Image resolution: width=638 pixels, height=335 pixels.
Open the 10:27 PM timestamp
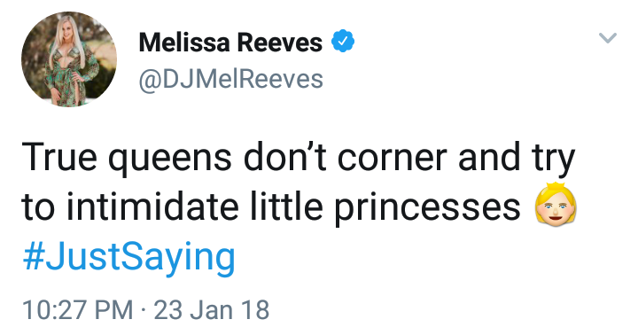point(78,310)
